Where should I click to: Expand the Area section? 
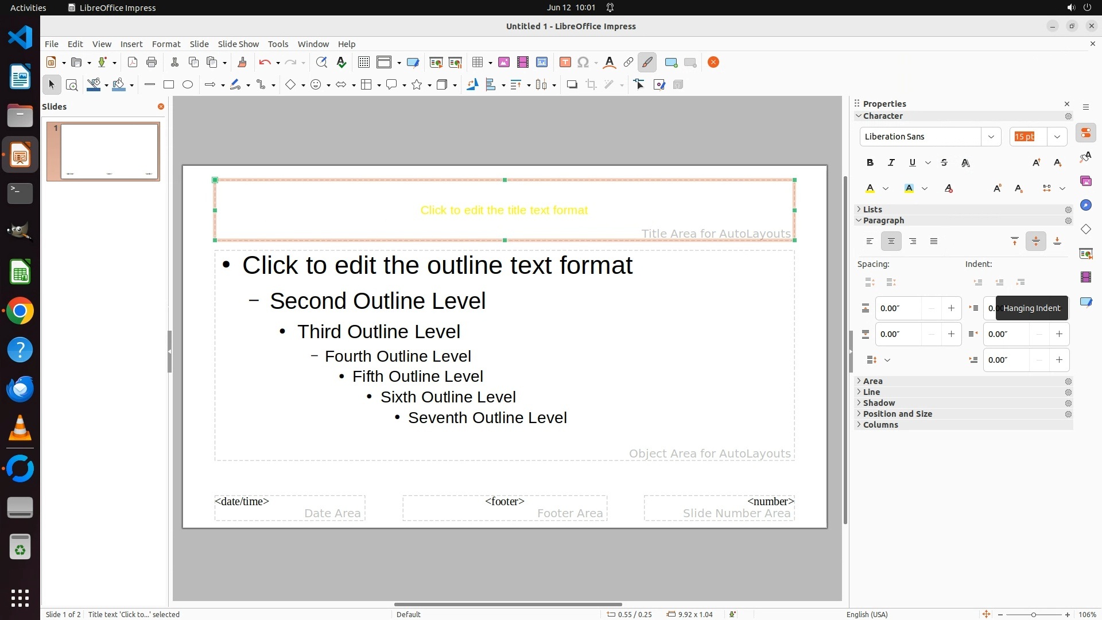pyautogui.click(x=872, y=381)
